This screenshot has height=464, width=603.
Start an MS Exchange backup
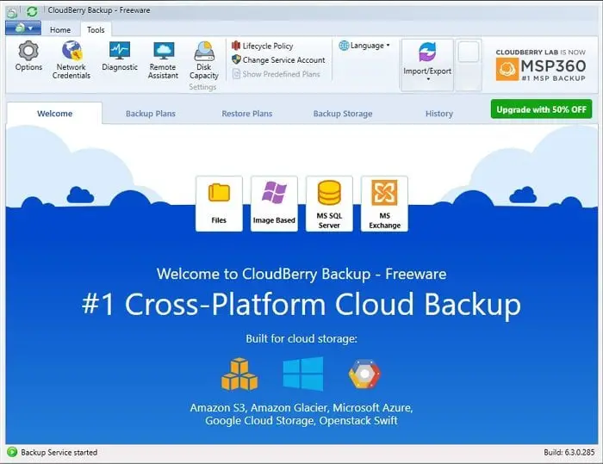[384, 204]
